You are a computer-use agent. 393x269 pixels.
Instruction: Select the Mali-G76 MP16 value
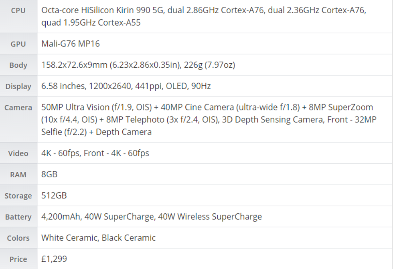pos(71,44)
